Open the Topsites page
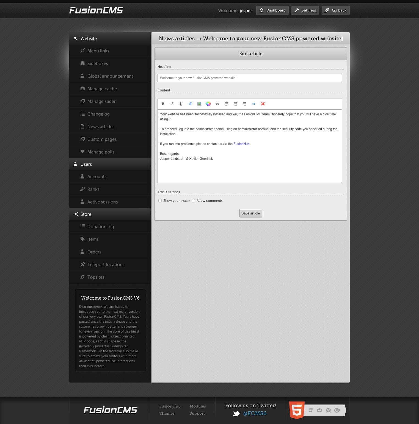Viewport: 419px width, 424px height. tap(110, 277)
